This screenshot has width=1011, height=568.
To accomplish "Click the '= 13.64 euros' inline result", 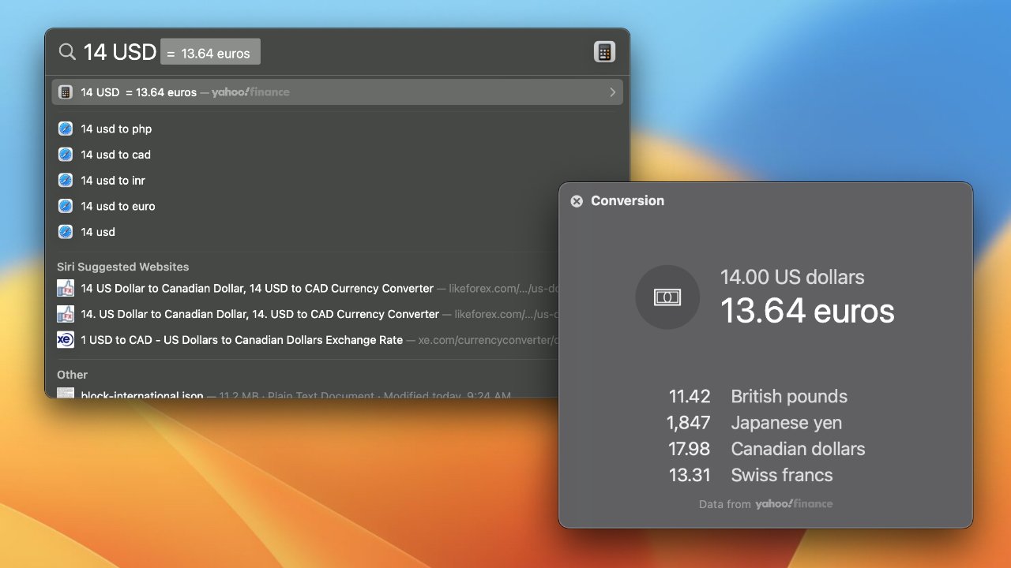I will pyautogui.click(x=210, y=53).
